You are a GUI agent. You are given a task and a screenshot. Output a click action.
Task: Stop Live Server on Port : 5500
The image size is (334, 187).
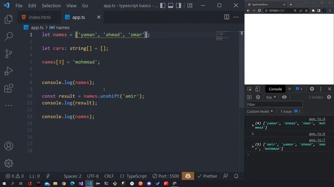coord(166,176)
